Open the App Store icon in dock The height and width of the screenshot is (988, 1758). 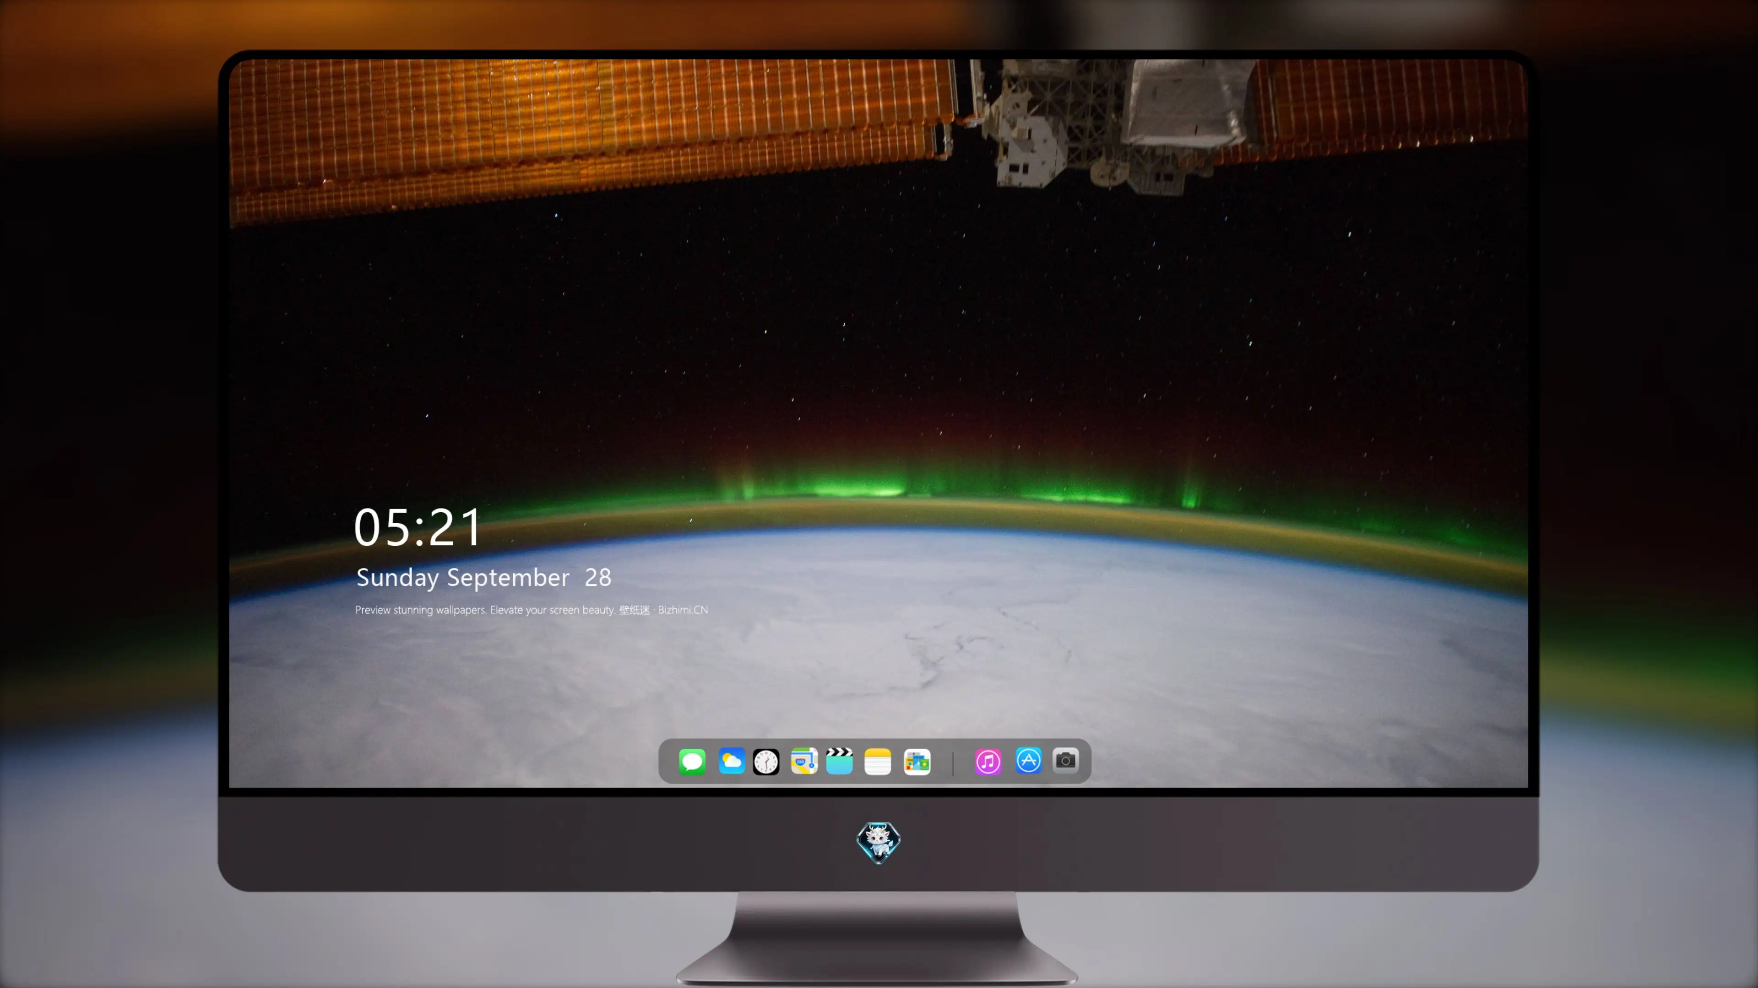point(1028,760)
